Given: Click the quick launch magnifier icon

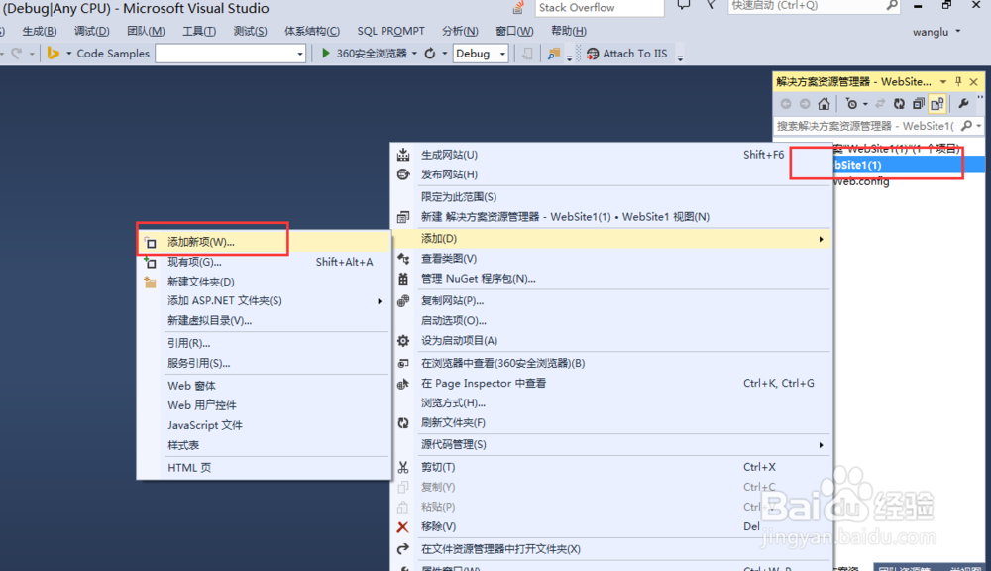Looking at the screenshot, I should tap(892, 6).
